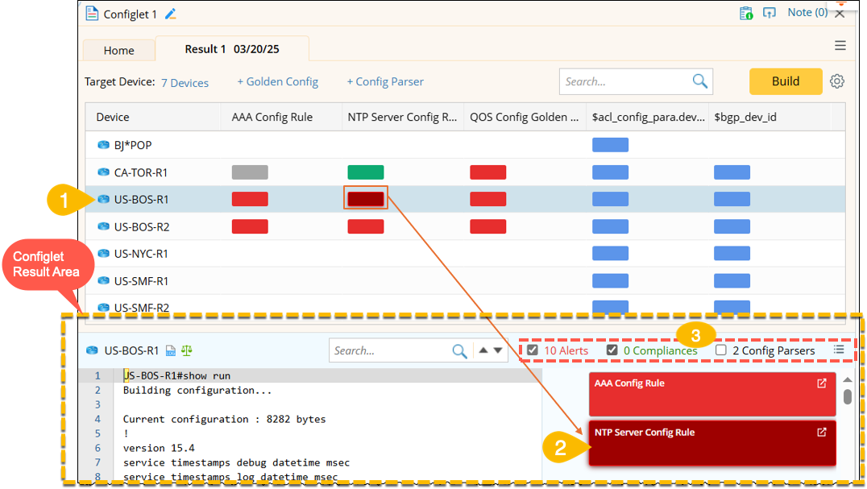Open the list options menu beside Config Parsers
Viewport: 867px width, 489px height.
pos(839,350)
